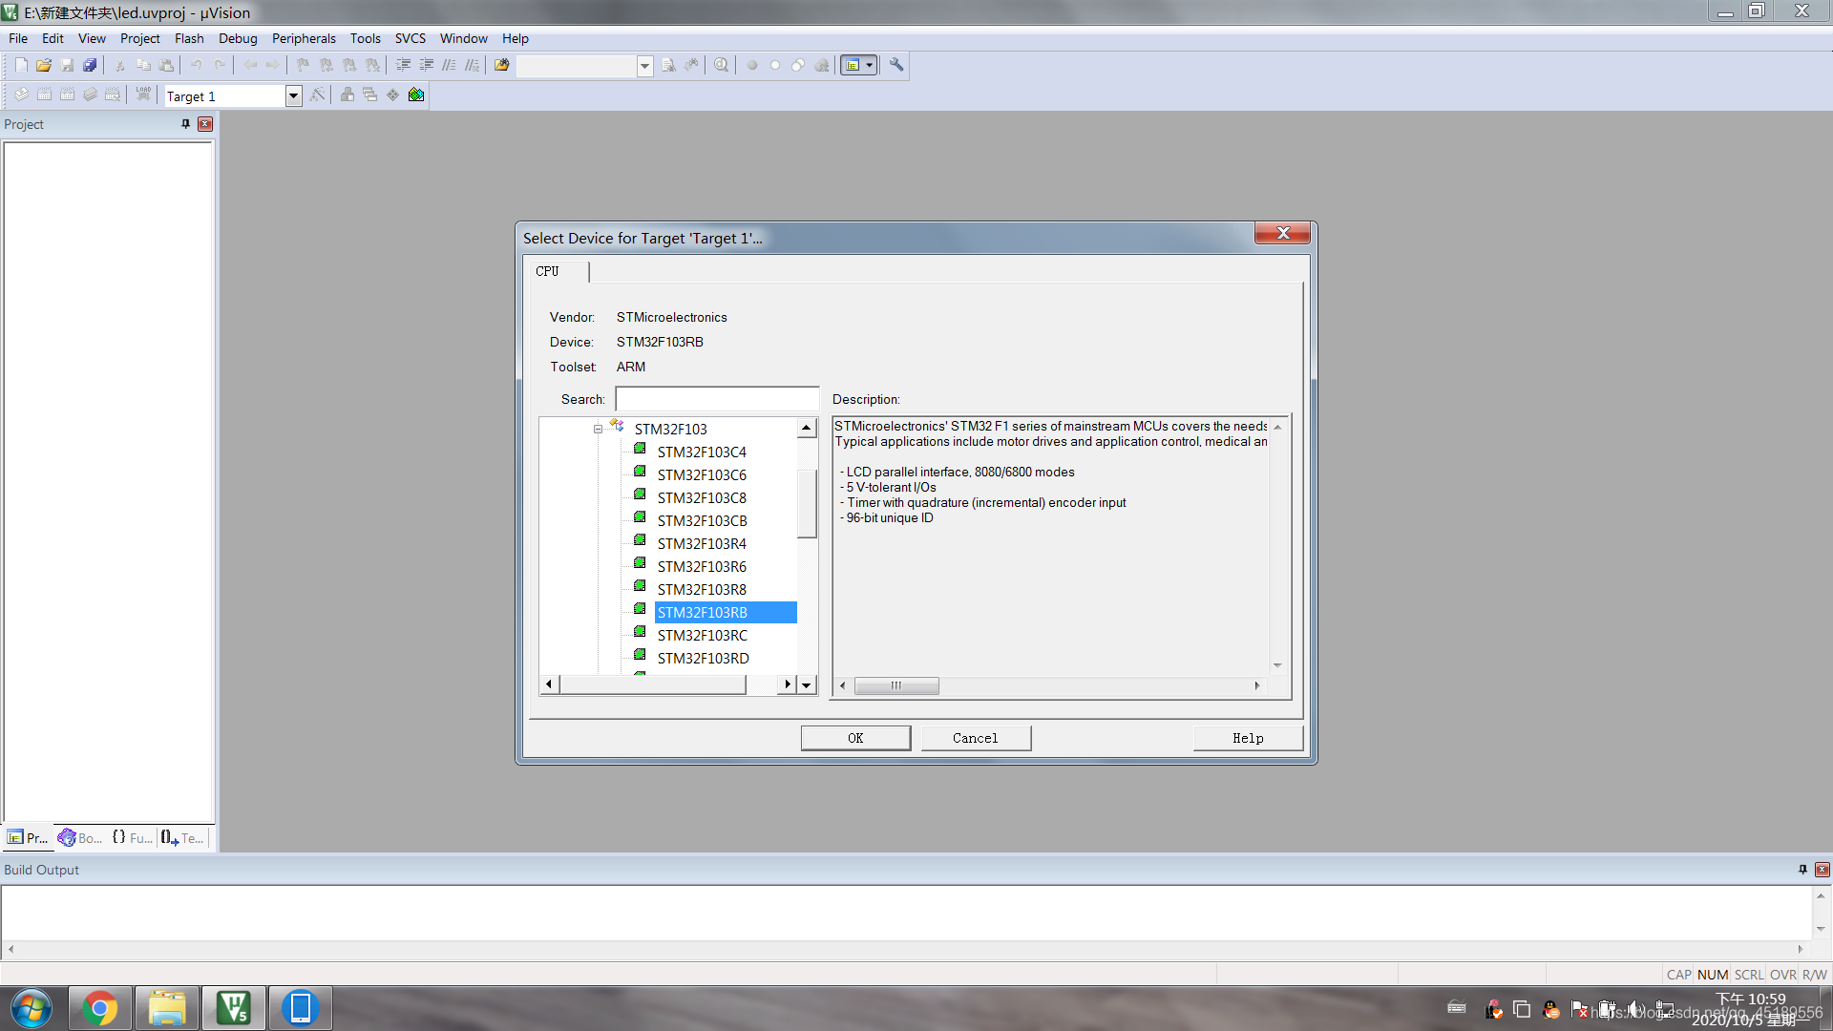Click the Save All icon
Screen dimensions: 1833x1031
click(x=90, y=65)
